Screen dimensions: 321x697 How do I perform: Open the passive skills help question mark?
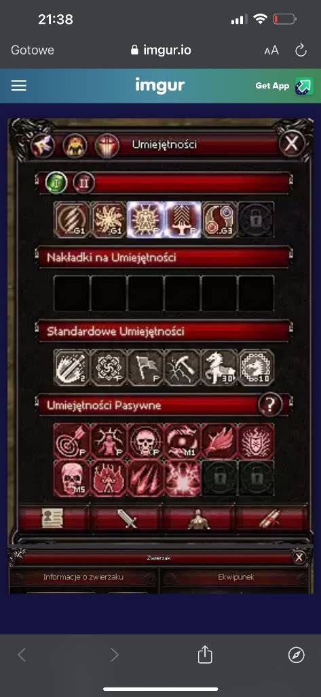pos(270,404)
